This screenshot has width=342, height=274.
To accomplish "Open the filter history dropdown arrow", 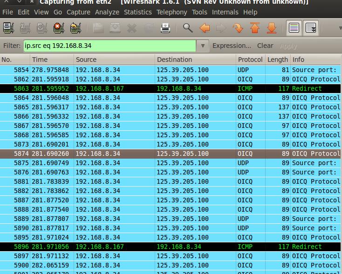I will (x=203, y=46).
